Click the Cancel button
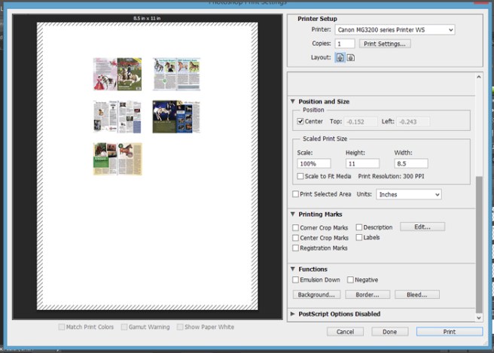Screen dimensions: 494x353 tap(345, 331)
